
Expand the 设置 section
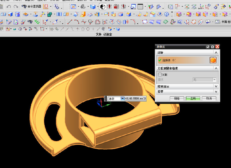[x=216, y=92]
